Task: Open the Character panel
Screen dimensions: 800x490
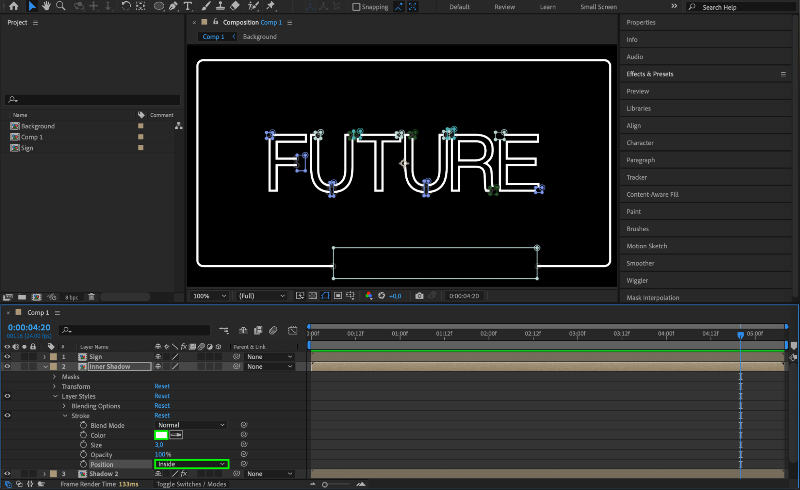Action: tap(640, 143)
